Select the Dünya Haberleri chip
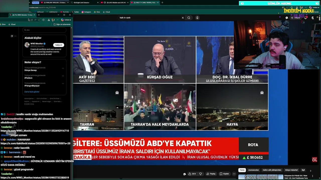Viewport: 321px width, 180px height. 291,170
